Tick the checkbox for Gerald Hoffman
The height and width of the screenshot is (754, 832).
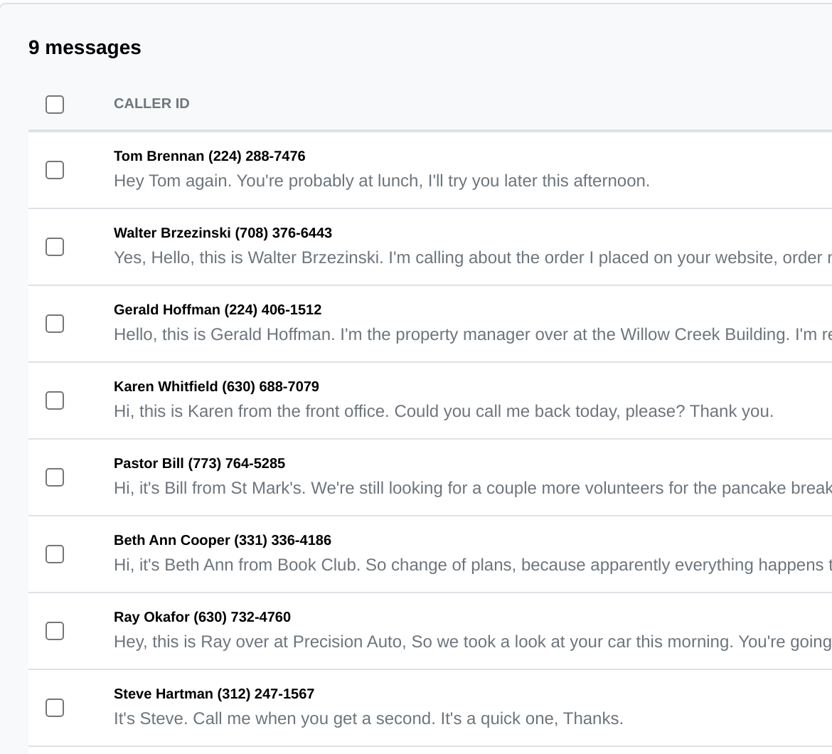[x=55, y=324]
